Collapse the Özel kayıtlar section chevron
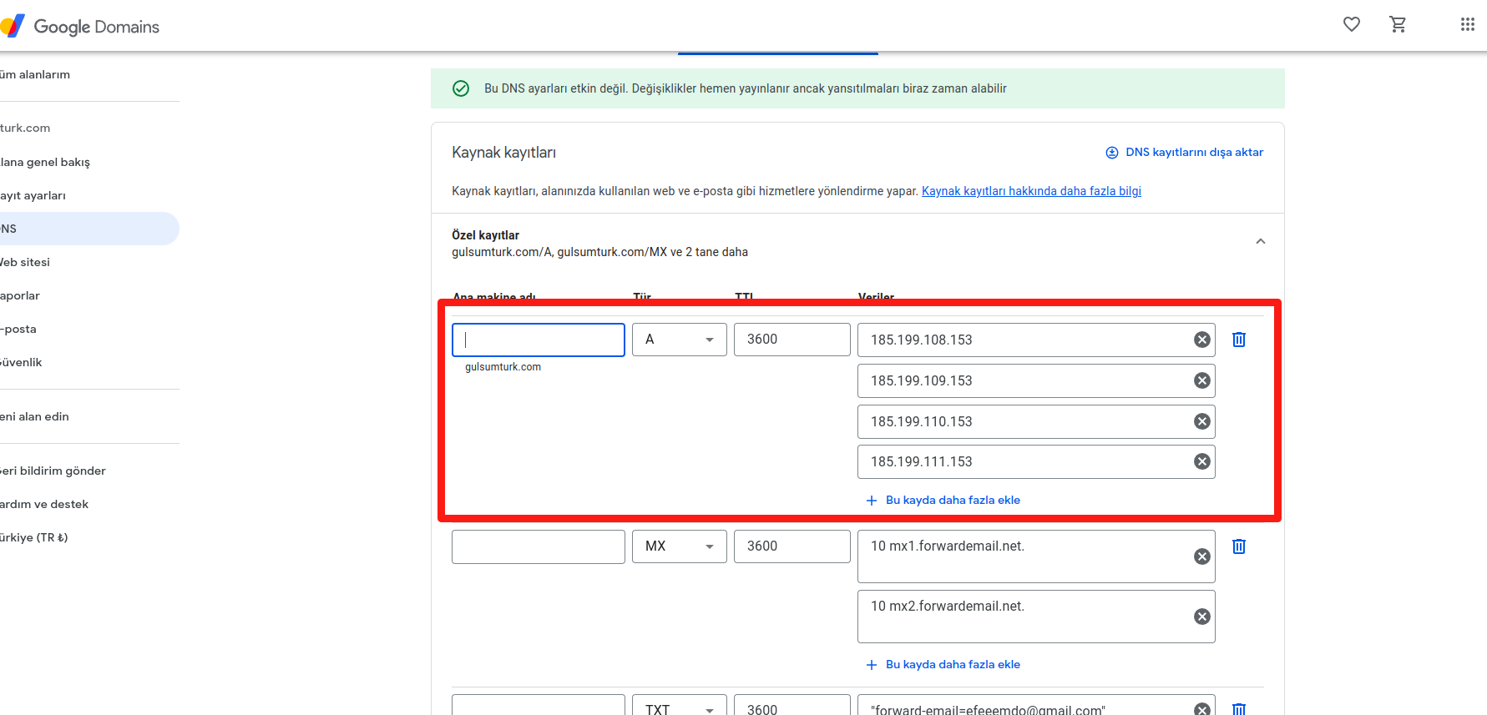The height and width of the screenshot is (715, 1487). coord(1261,241)
